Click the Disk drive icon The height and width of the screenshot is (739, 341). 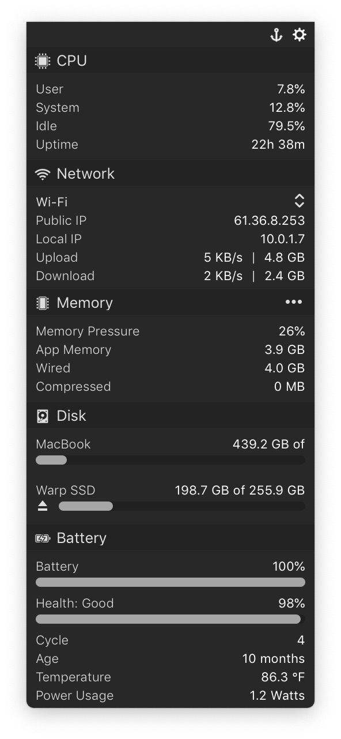(x=43, y=416)
